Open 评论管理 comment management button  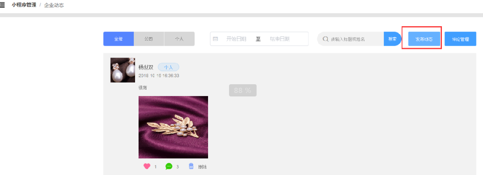[x=461, y=39]
